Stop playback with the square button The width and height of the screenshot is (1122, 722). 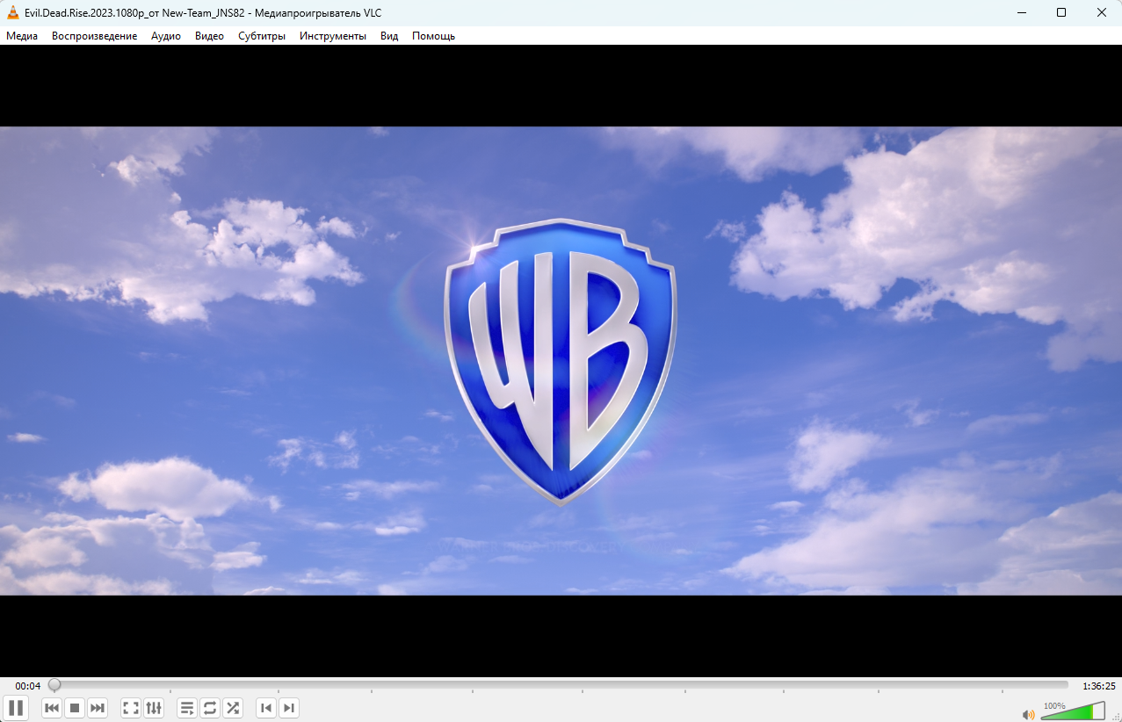(x=75, y=708)
